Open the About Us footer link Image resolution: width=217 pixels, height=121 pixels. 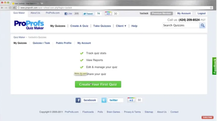162,112
